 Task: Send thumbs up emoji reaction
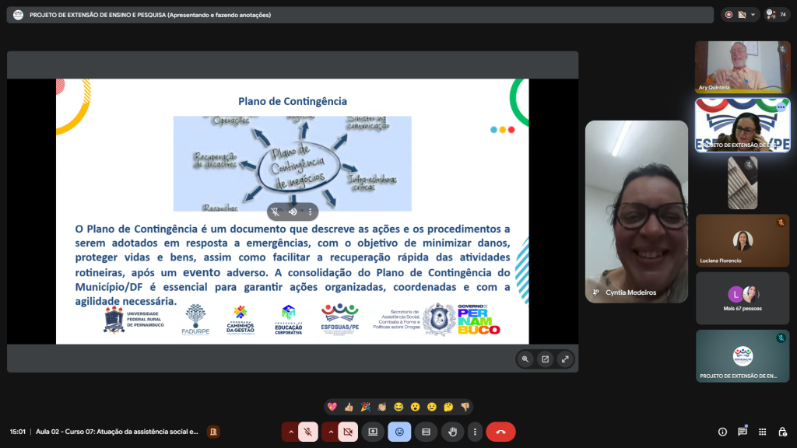[x=349, y=406]
